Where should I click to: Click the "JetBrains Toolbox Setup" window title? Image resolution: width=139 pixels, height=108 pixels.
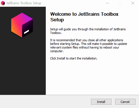click(24, 3)
